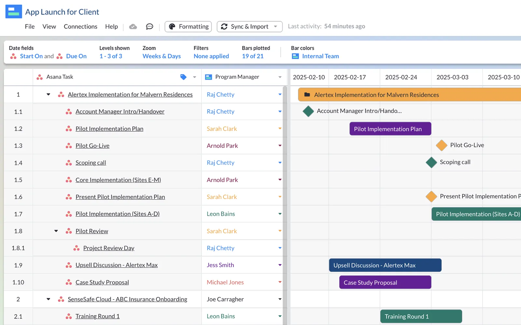This screenshot has width=521, height=325.
Task: Open the Upsell Discussion - Alertex Max task link
Action: click(x=117, y=265)
